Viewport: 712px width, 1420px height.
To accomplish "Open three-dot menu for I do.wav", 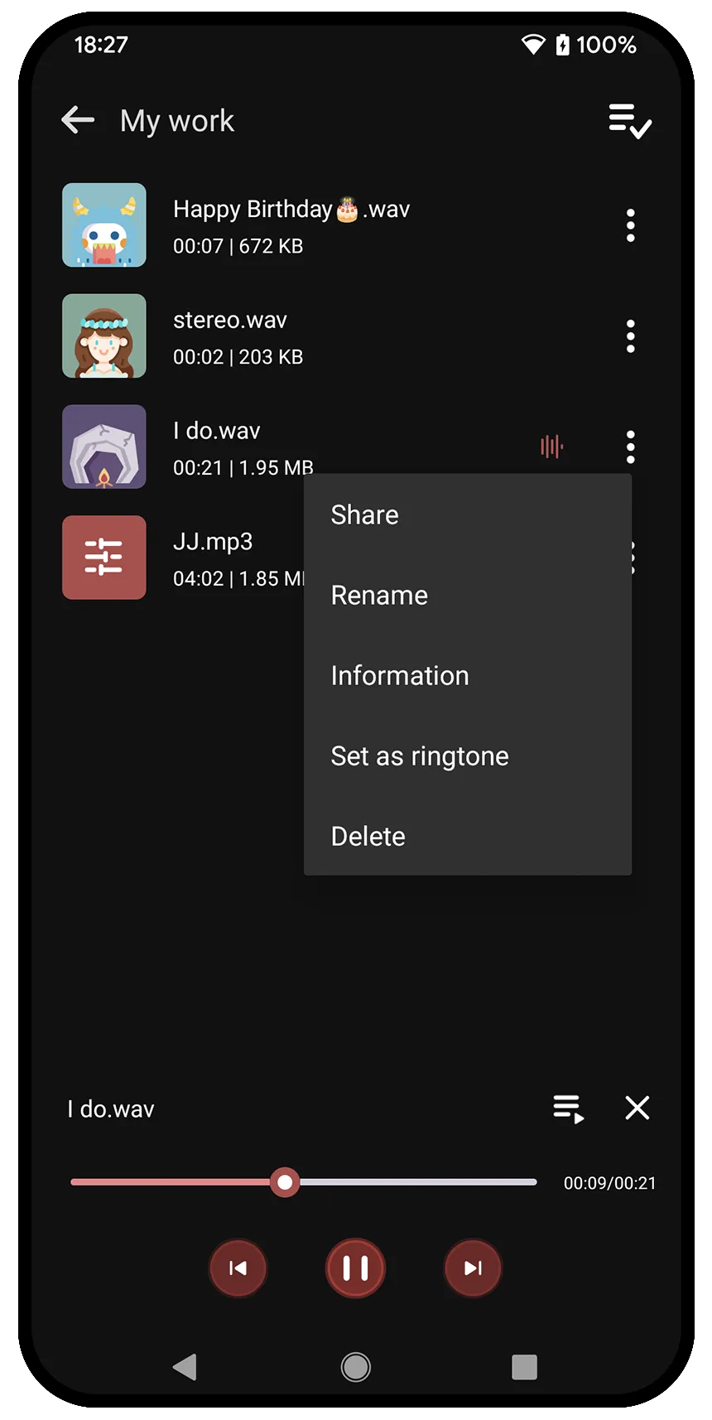I will (631, 447).
